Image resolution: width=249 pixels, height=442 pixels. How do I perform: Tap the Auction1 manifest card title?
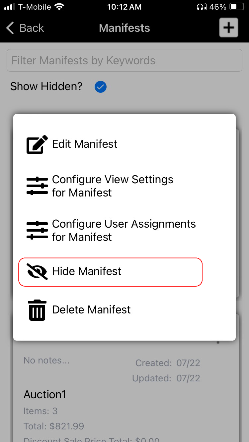pyautogui.click(x=45, y=395)
